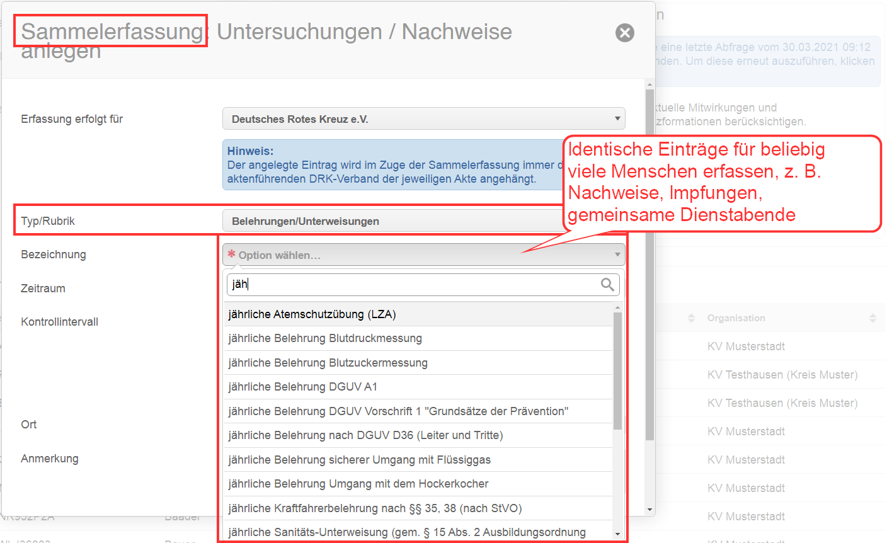This screenshot has width=887, height=543.
Task: Choose 'jährliche Belehrung Blutzuckermessung'
Action: (418, 363)
